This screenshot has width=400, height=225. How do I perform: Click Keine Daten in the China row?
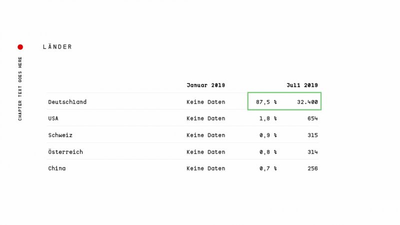205,168
